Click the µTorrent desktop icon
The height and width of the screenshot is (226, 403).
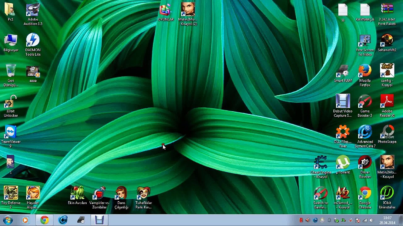click(x=343, y=163)
